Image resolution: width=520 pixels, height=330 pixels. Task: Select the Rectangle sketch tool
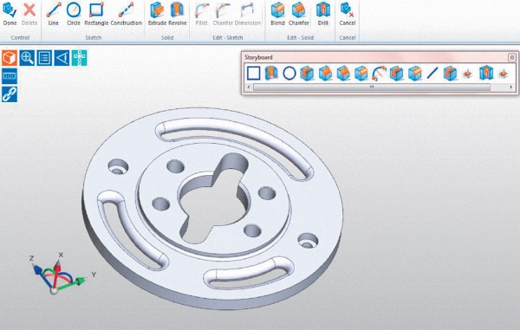pos(96,14)
